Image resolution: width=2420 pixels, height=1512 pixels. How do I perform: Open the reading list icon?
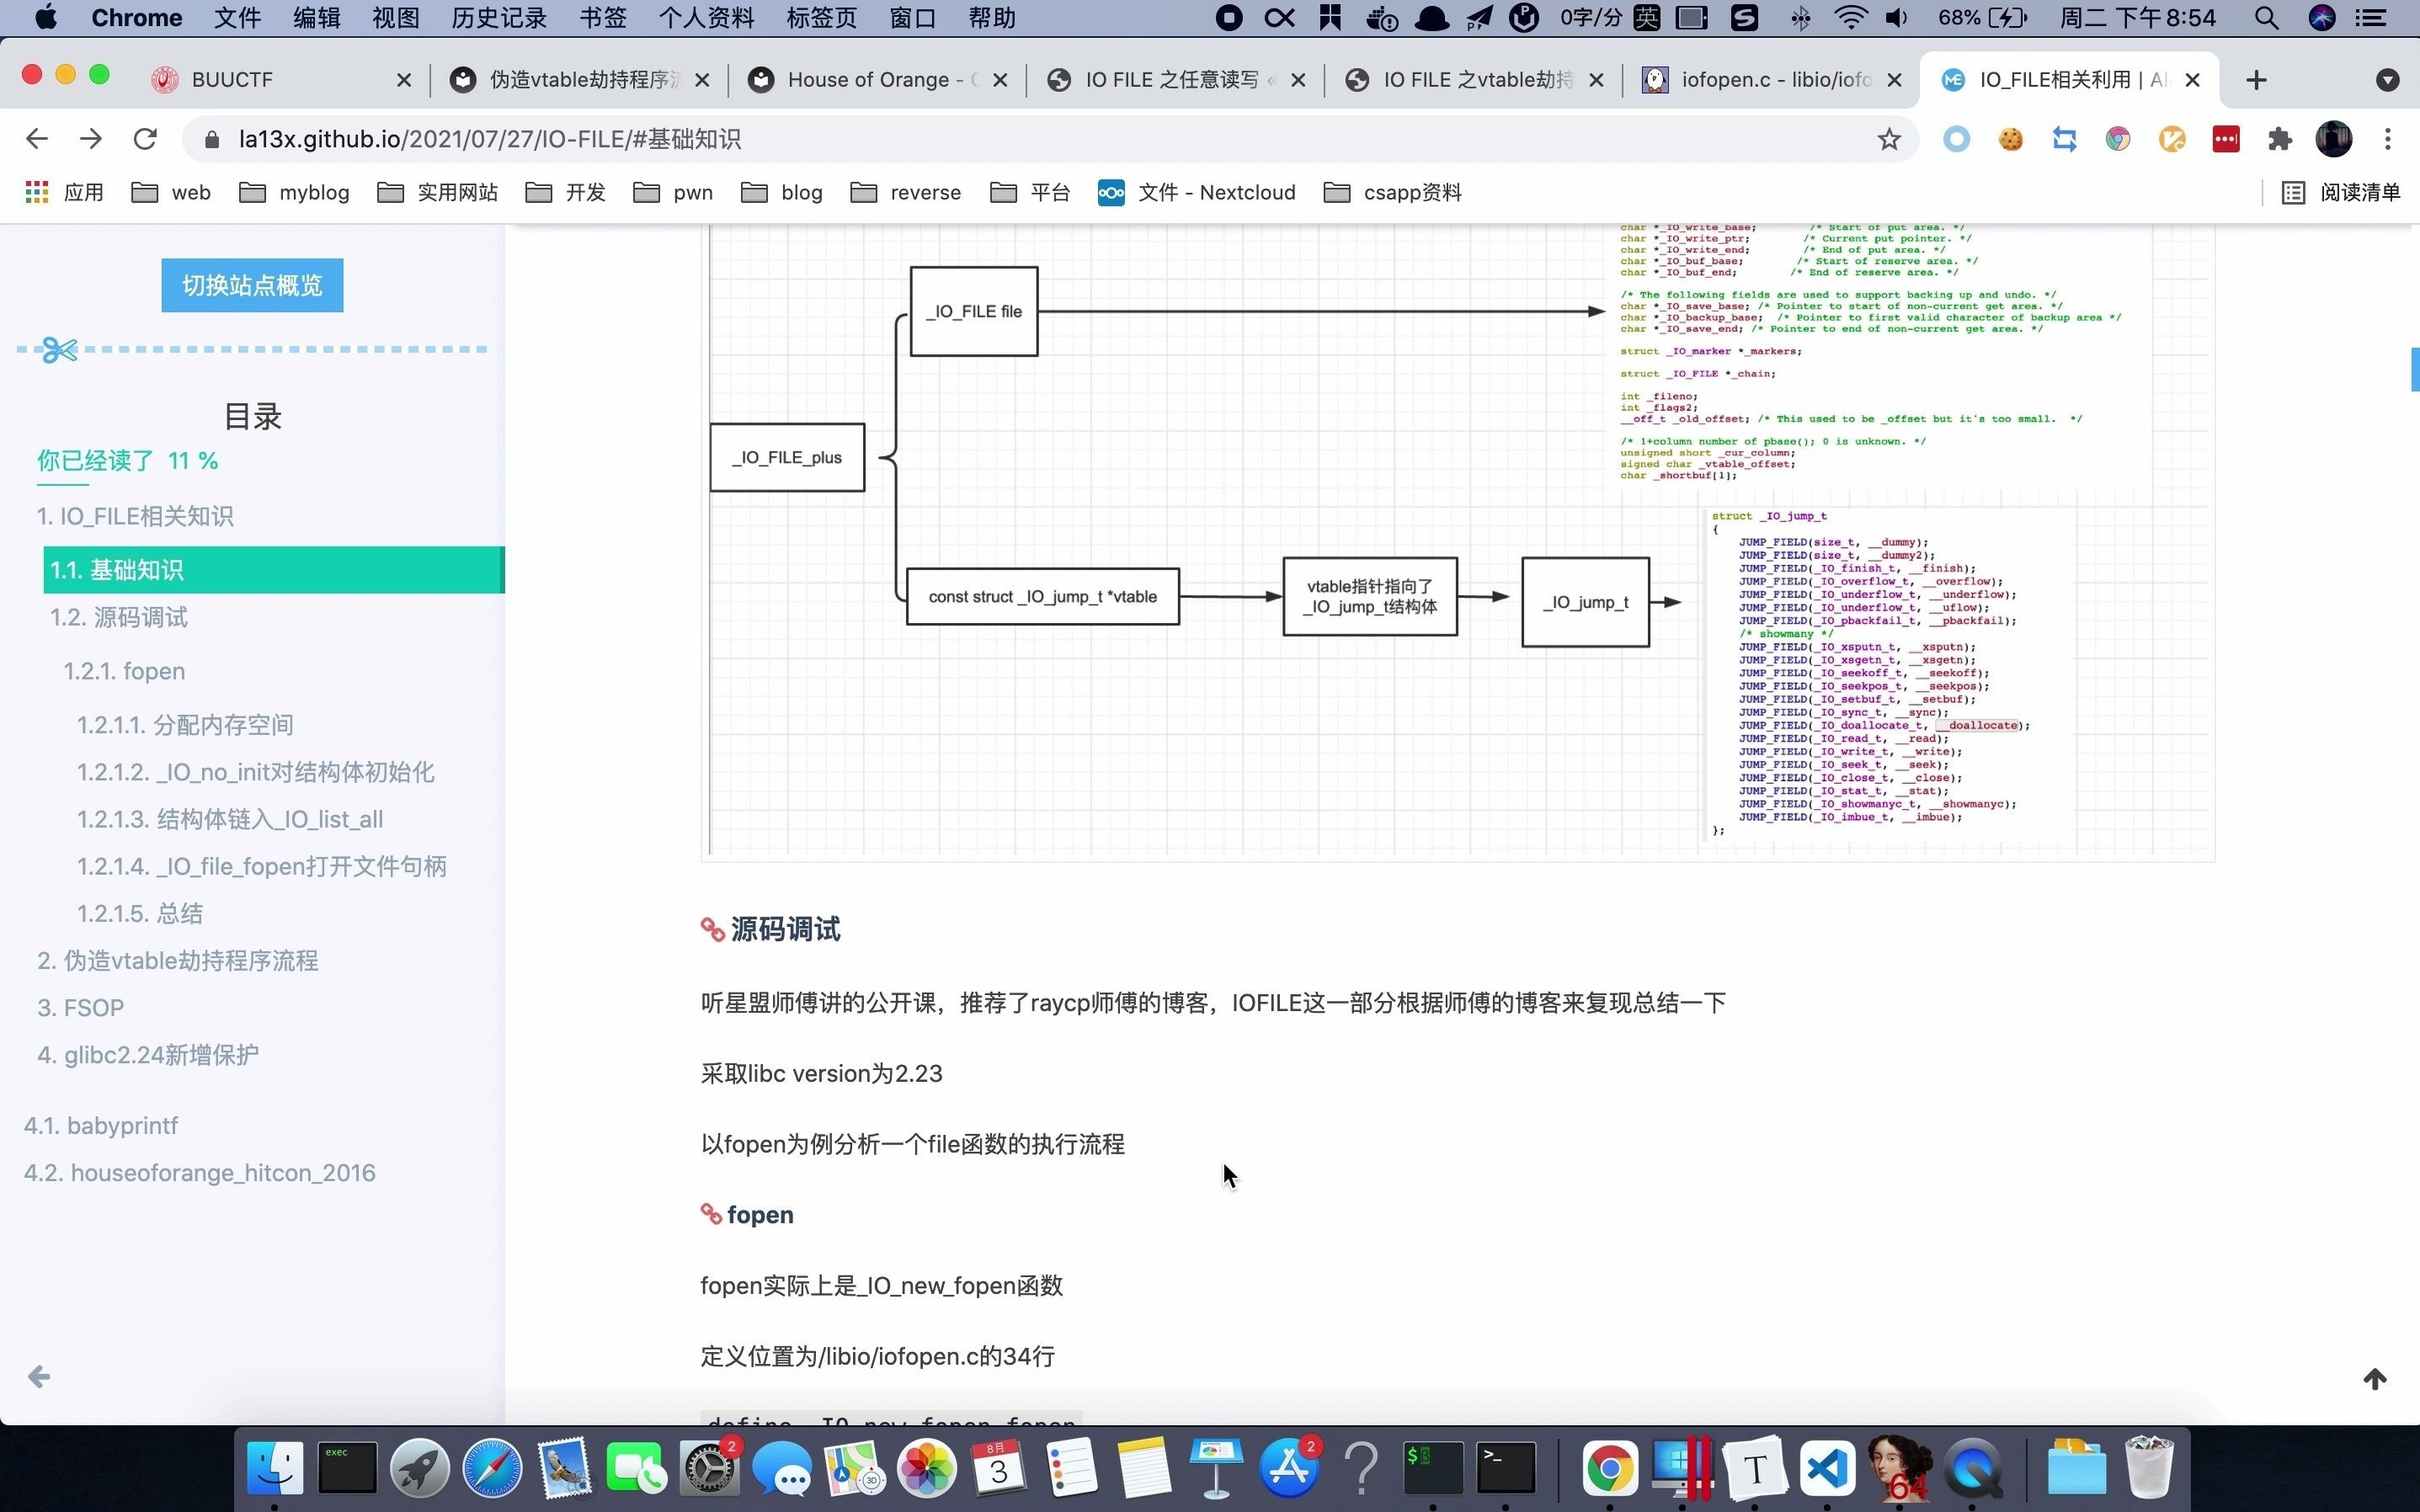coord(2340,192)
